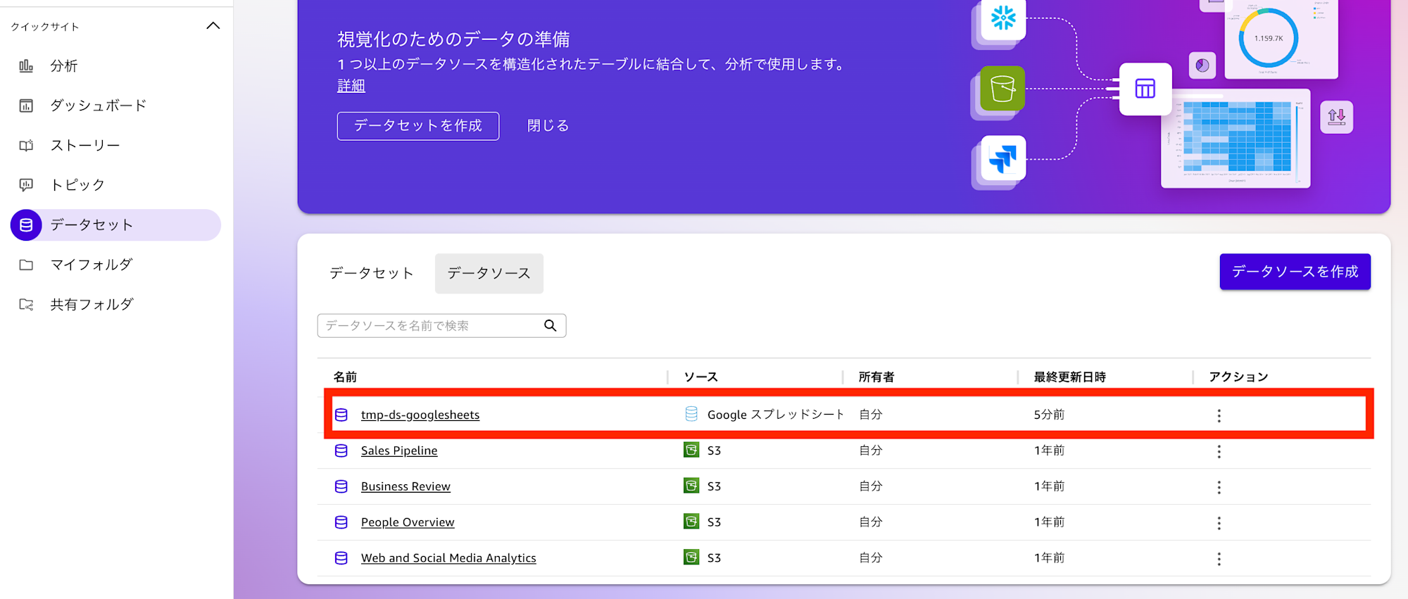
Task: Click the ストーリー book icon
Action: (26, 146)
